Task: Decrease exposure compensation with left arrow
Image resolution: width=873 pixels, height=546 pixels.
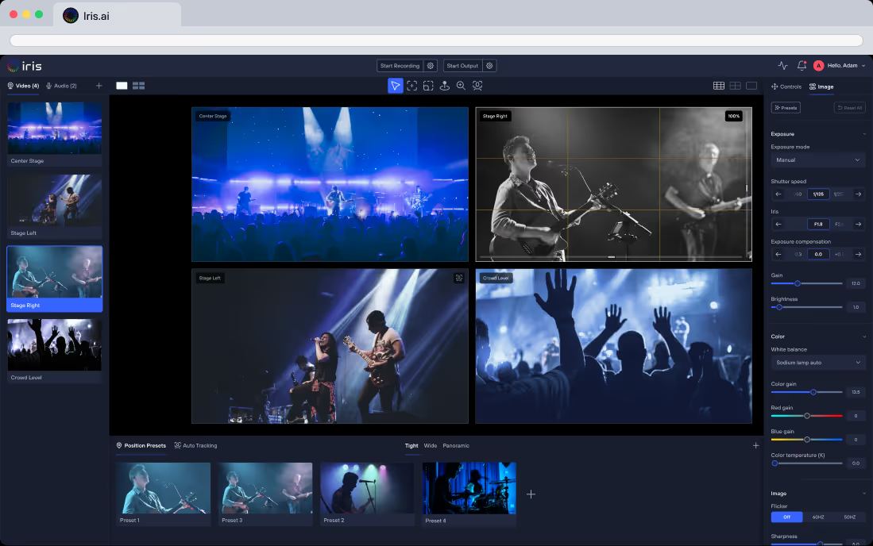Action: tap(778, 254)
